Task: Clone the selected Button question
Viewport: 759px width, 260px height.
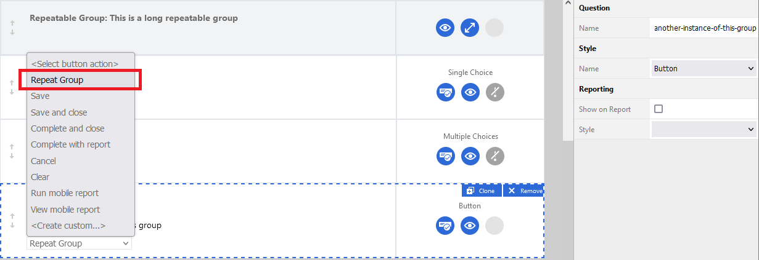Action: [x=481, y=191]
